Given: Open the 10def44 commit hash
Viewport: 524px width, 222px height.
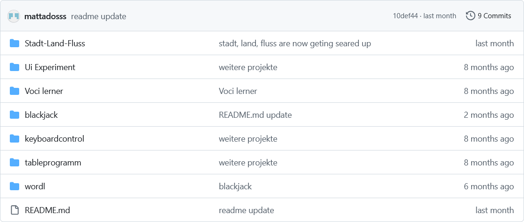Looking at the screenshot, I should pos(405,16).
